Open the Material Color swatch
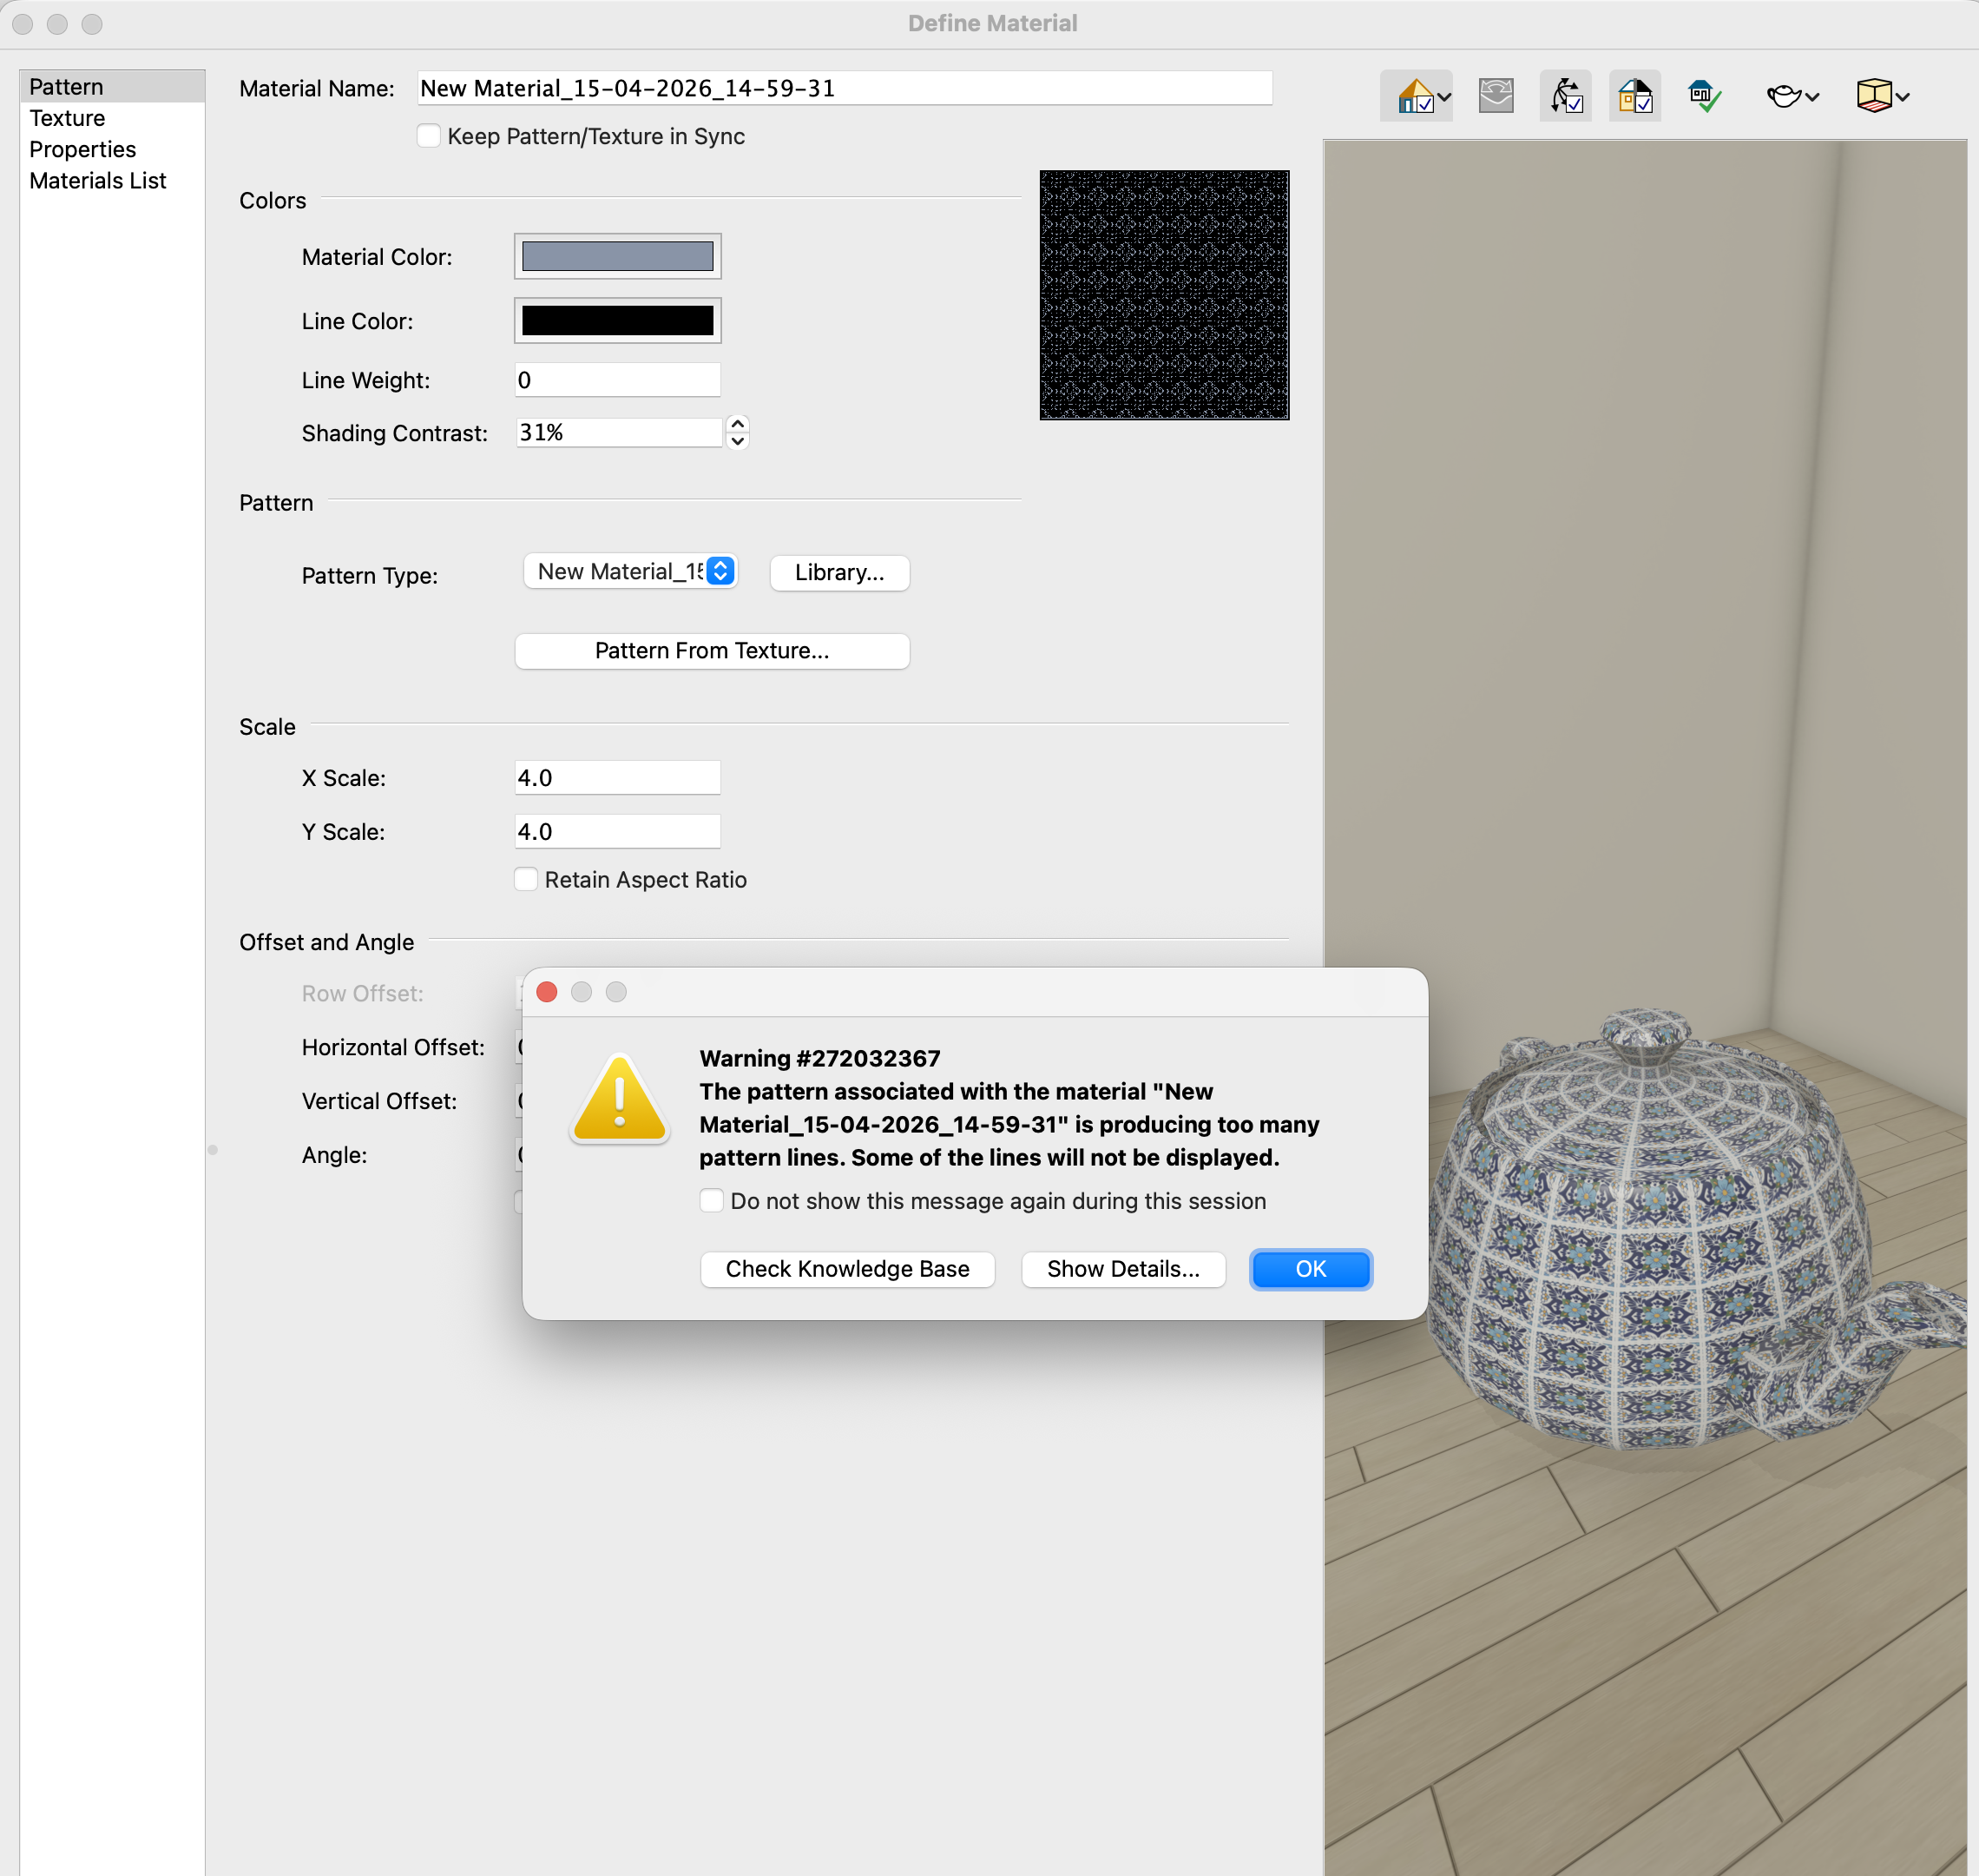Image resolution: width=1979 pixels, height=1876 pixels. [x=618, y=257]
